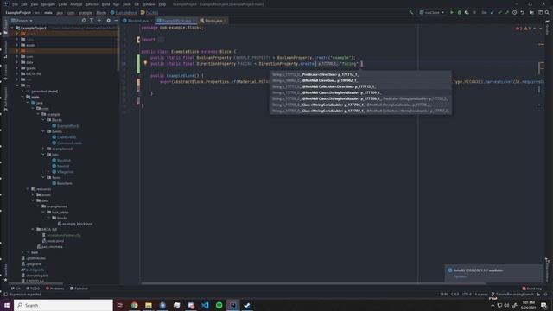Open Git history clock icon
Viewport: 553px width, 311px height.
(515, 12)
